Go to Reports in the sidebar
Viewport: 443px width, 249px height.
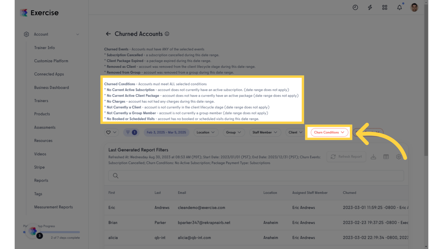41,181
